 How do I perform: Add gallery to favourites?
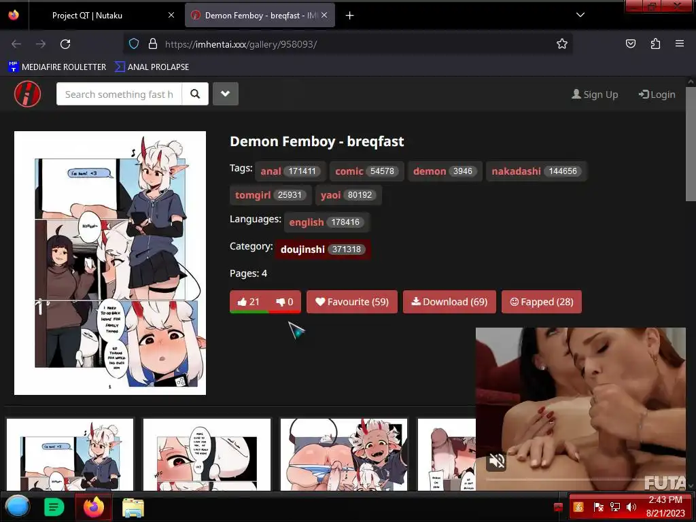tap(352, 302)
